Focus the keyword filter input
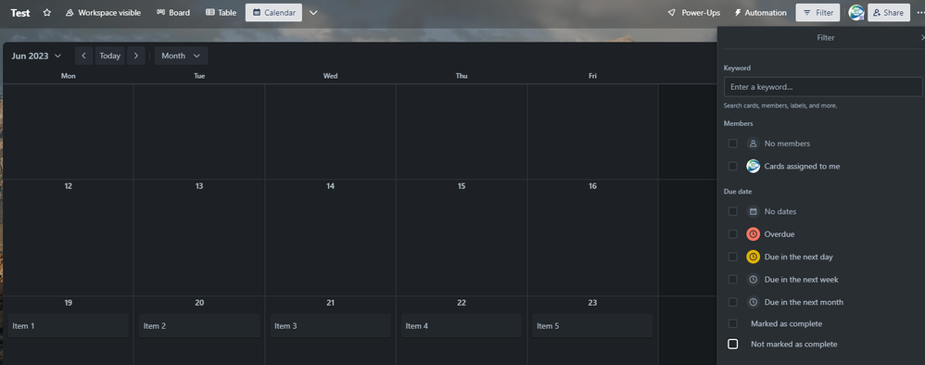This screenshot has width=925, height=365. [x=823, y=87]
